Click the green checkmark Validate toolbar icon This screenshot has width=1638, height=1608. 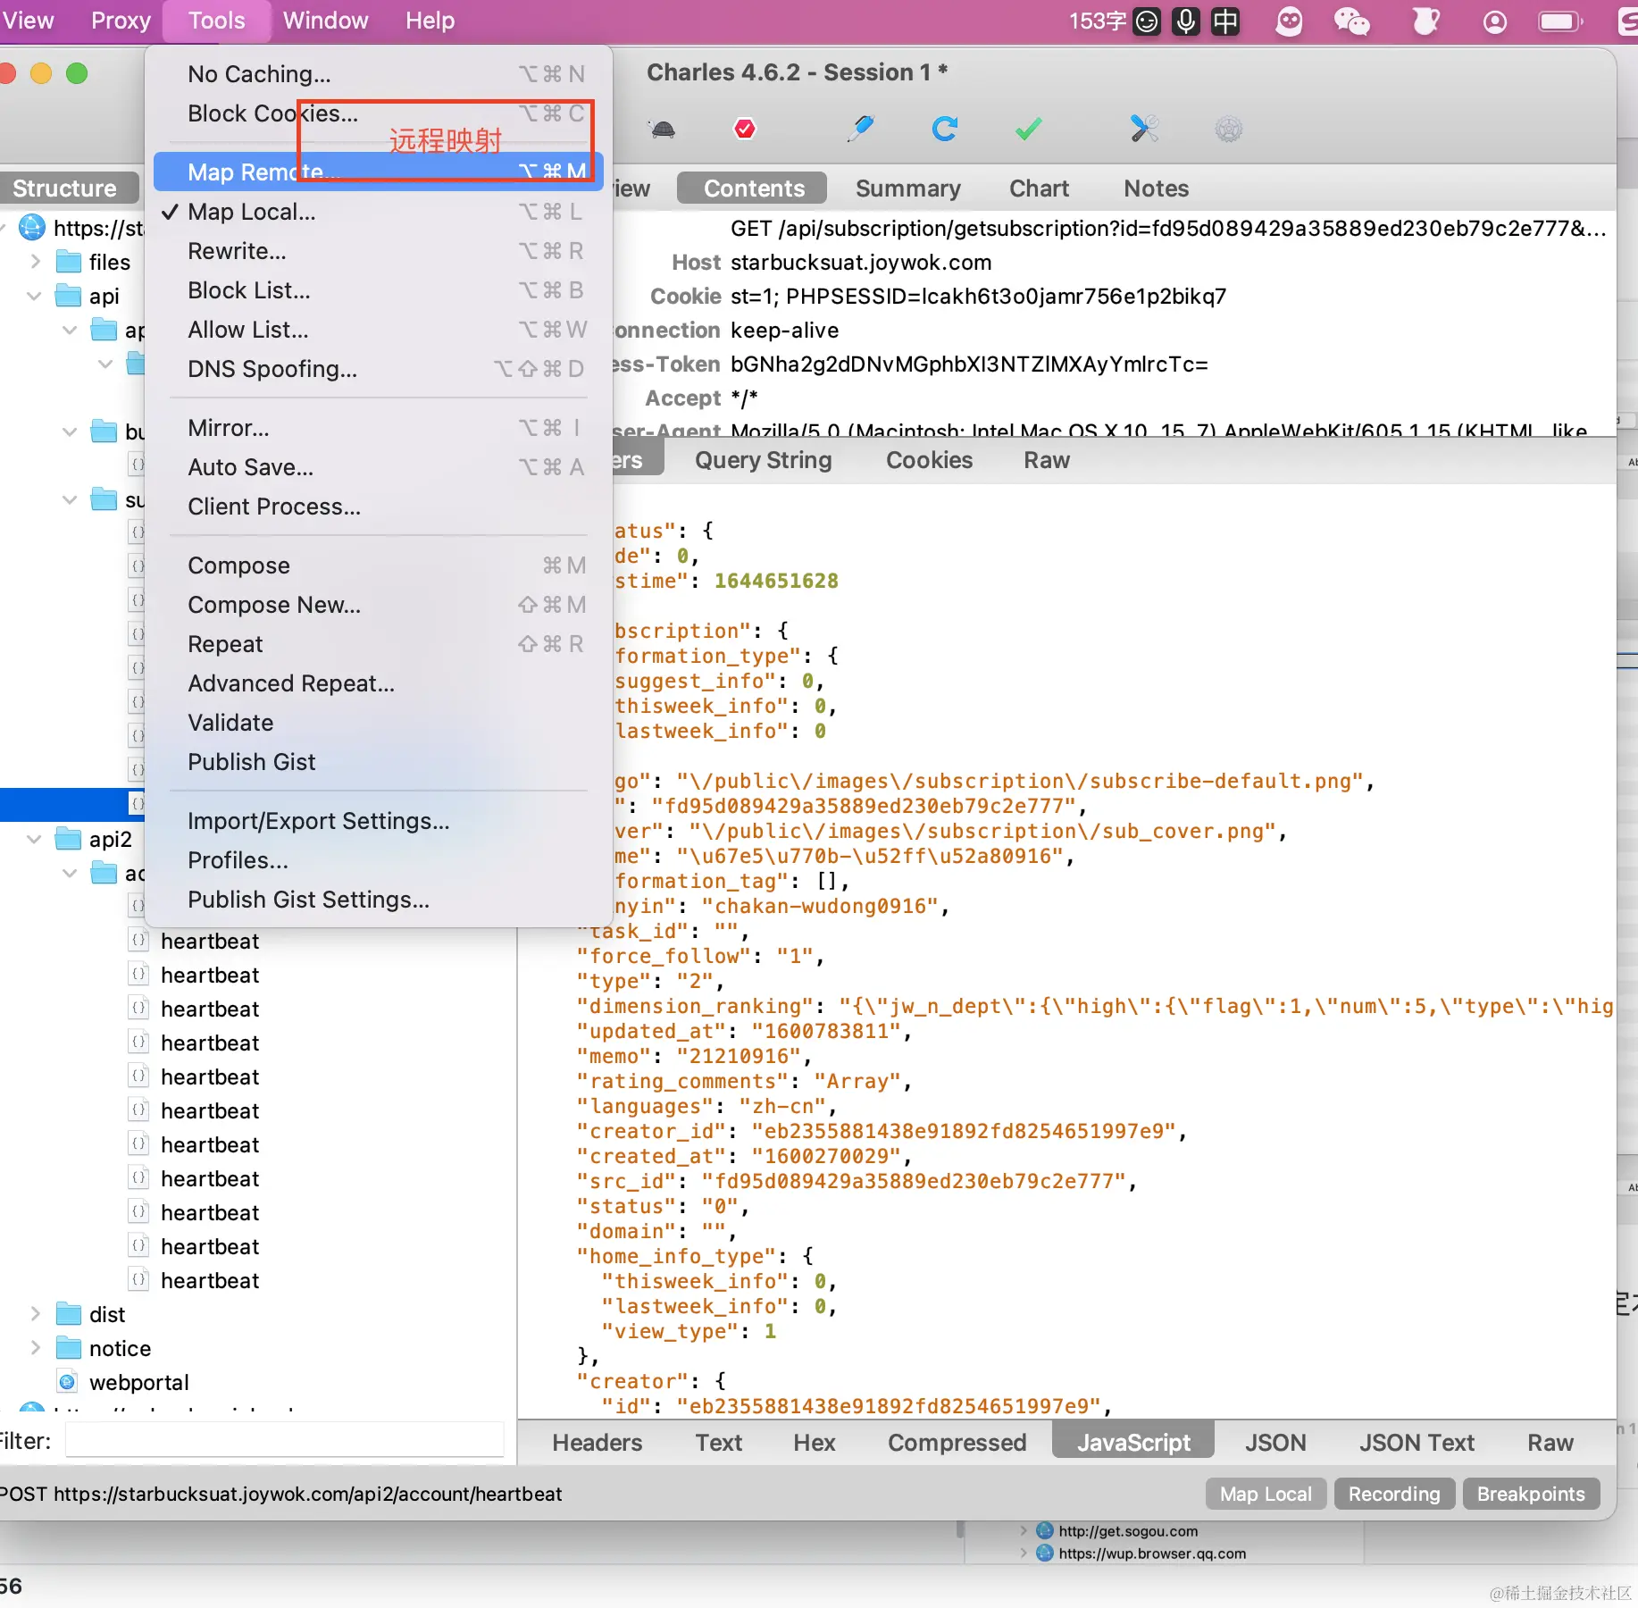click(x=1028, y=129)
